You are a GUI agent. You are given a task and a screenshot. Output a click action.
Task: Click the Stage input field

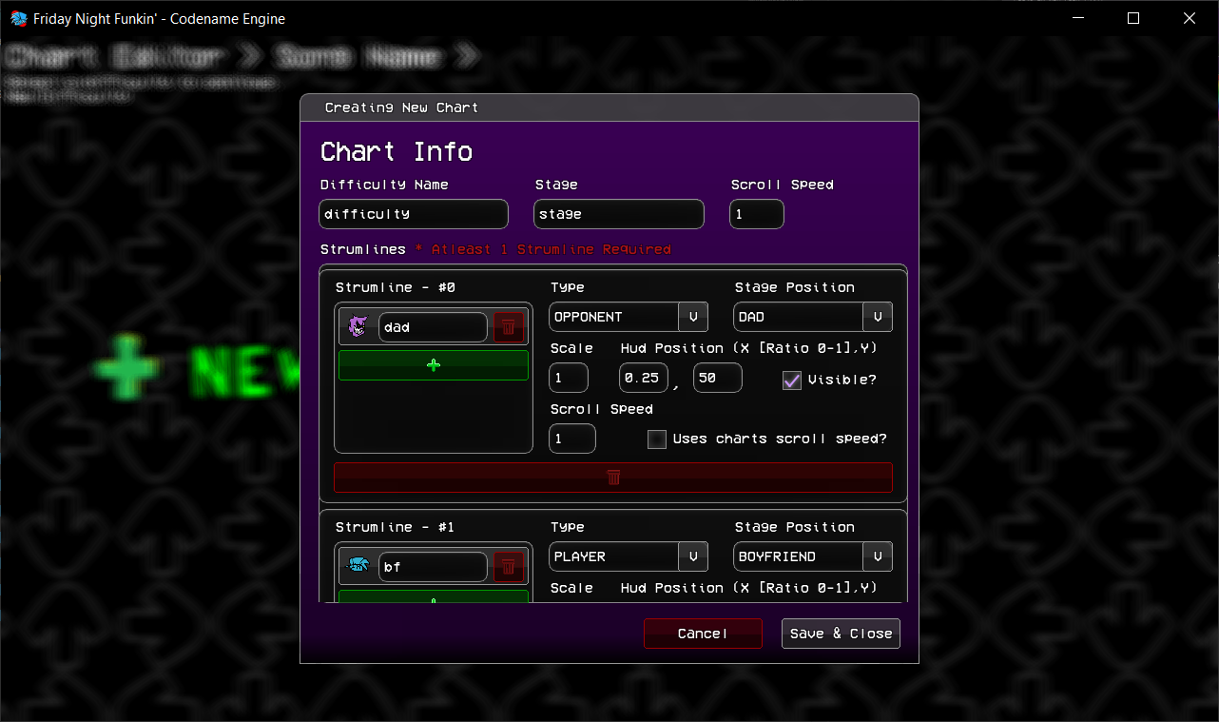tap(618, 213)
